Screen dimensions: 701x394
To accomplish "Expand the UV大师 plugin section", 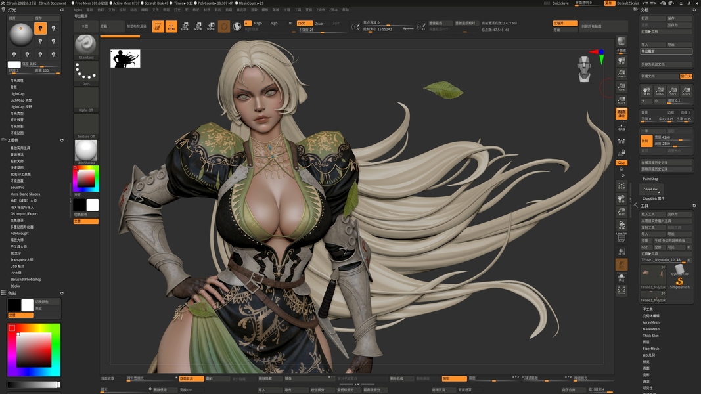I will 16,273.
